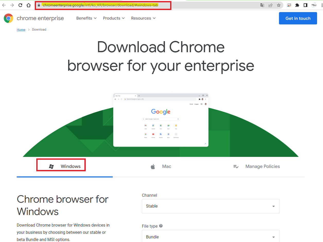
Task: Switch to the Manage Policies tab
Action: tap(257, 167)
